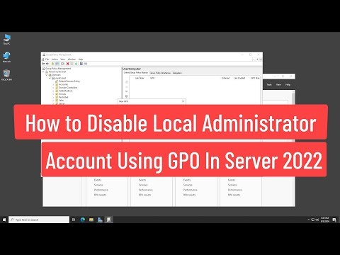This screenshot has width=340, height=255.
Task: Click the Forward arrow in GPMC toolbar
Action: 47,64
